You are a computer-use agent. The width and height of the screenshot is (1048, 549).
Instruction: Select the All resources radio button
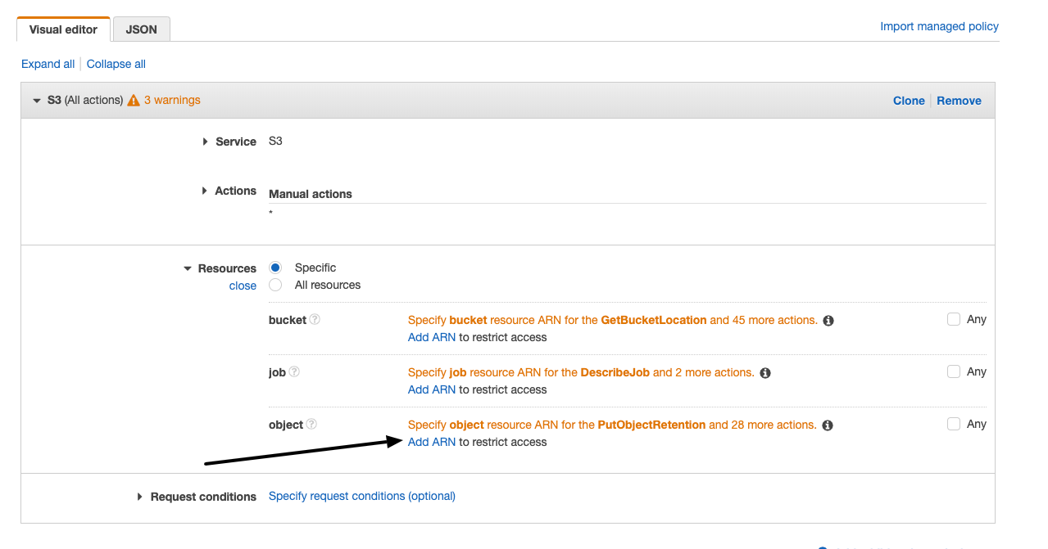coord(275,285)
